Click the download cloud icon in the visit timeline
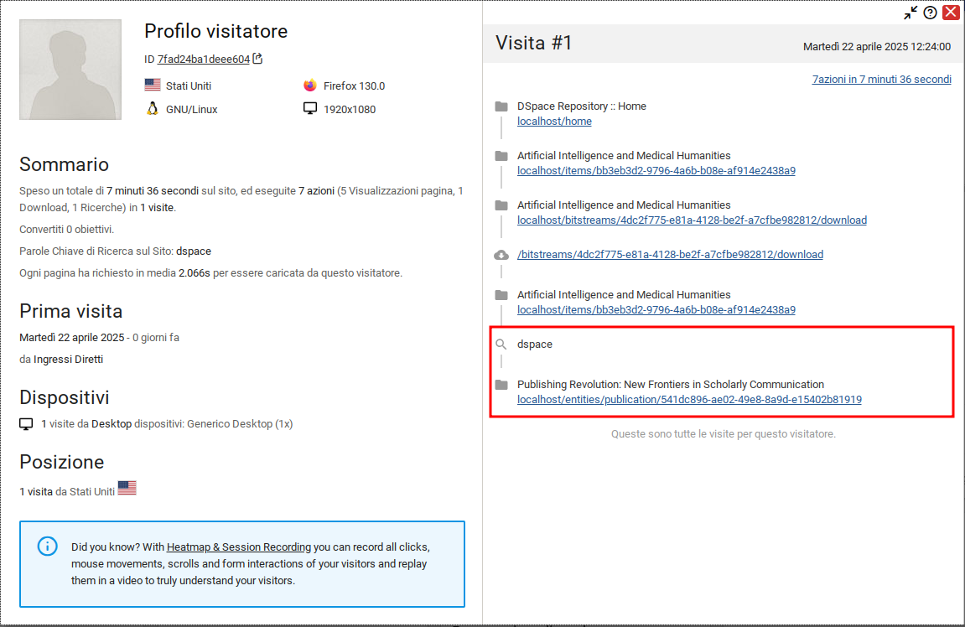The image size is (965, 627). point(501,255)
